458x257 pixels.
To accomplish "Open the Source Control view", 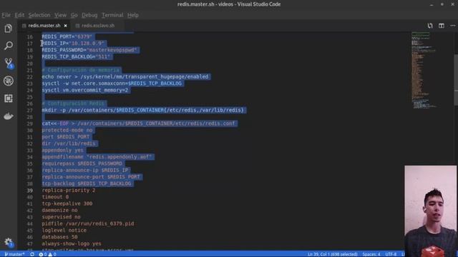I will pos(9,63).
